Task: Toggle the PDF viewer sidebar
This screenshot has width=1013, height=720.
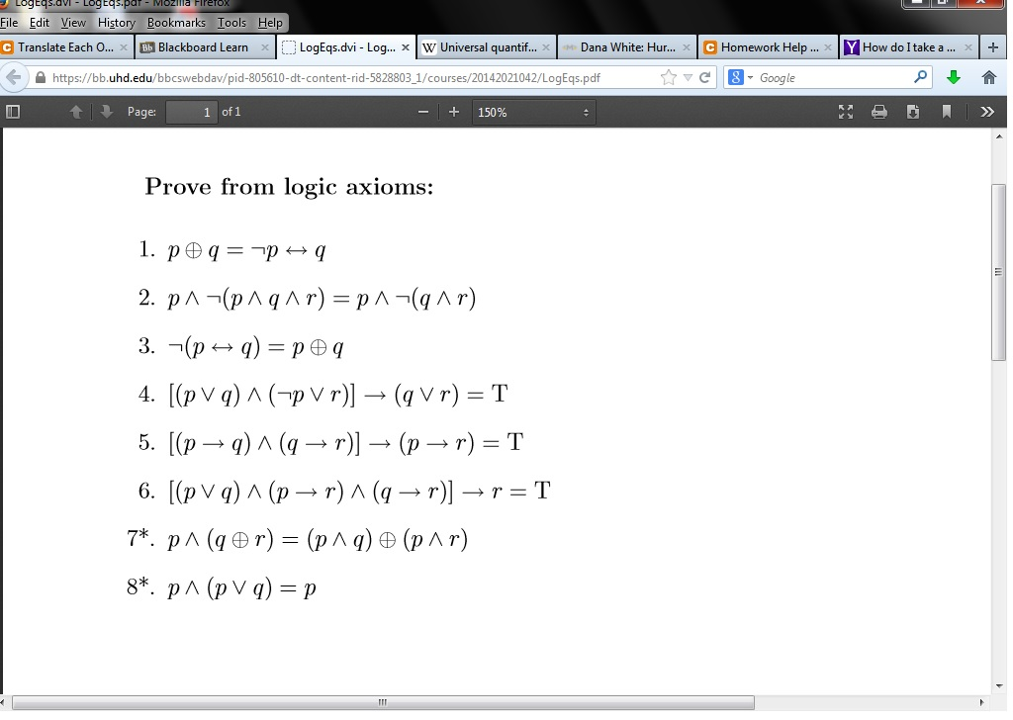Action: click(x=13, y=112)
